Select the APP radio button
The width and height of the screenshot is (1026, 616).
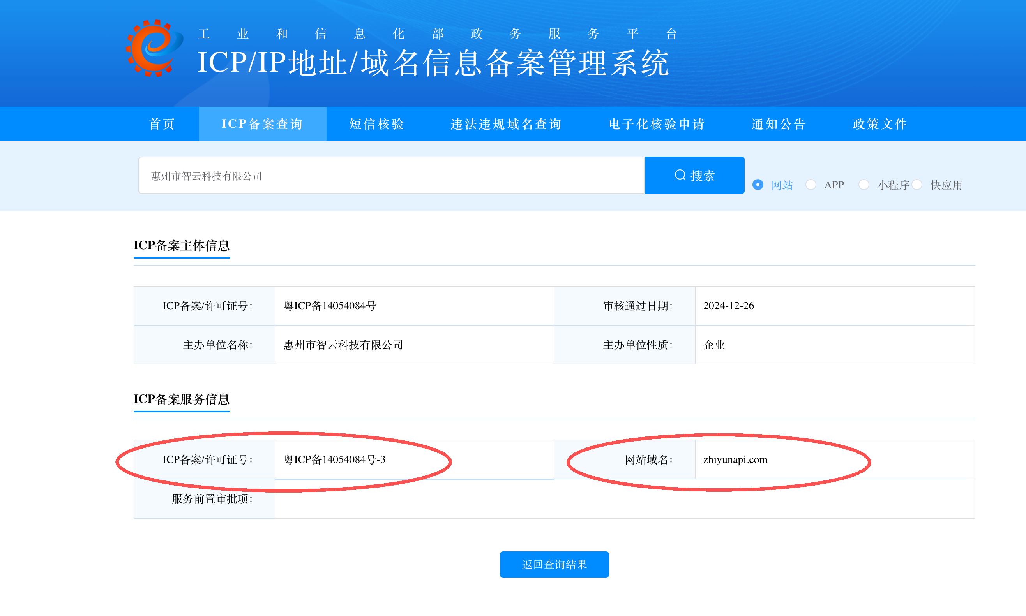point(811,185)
